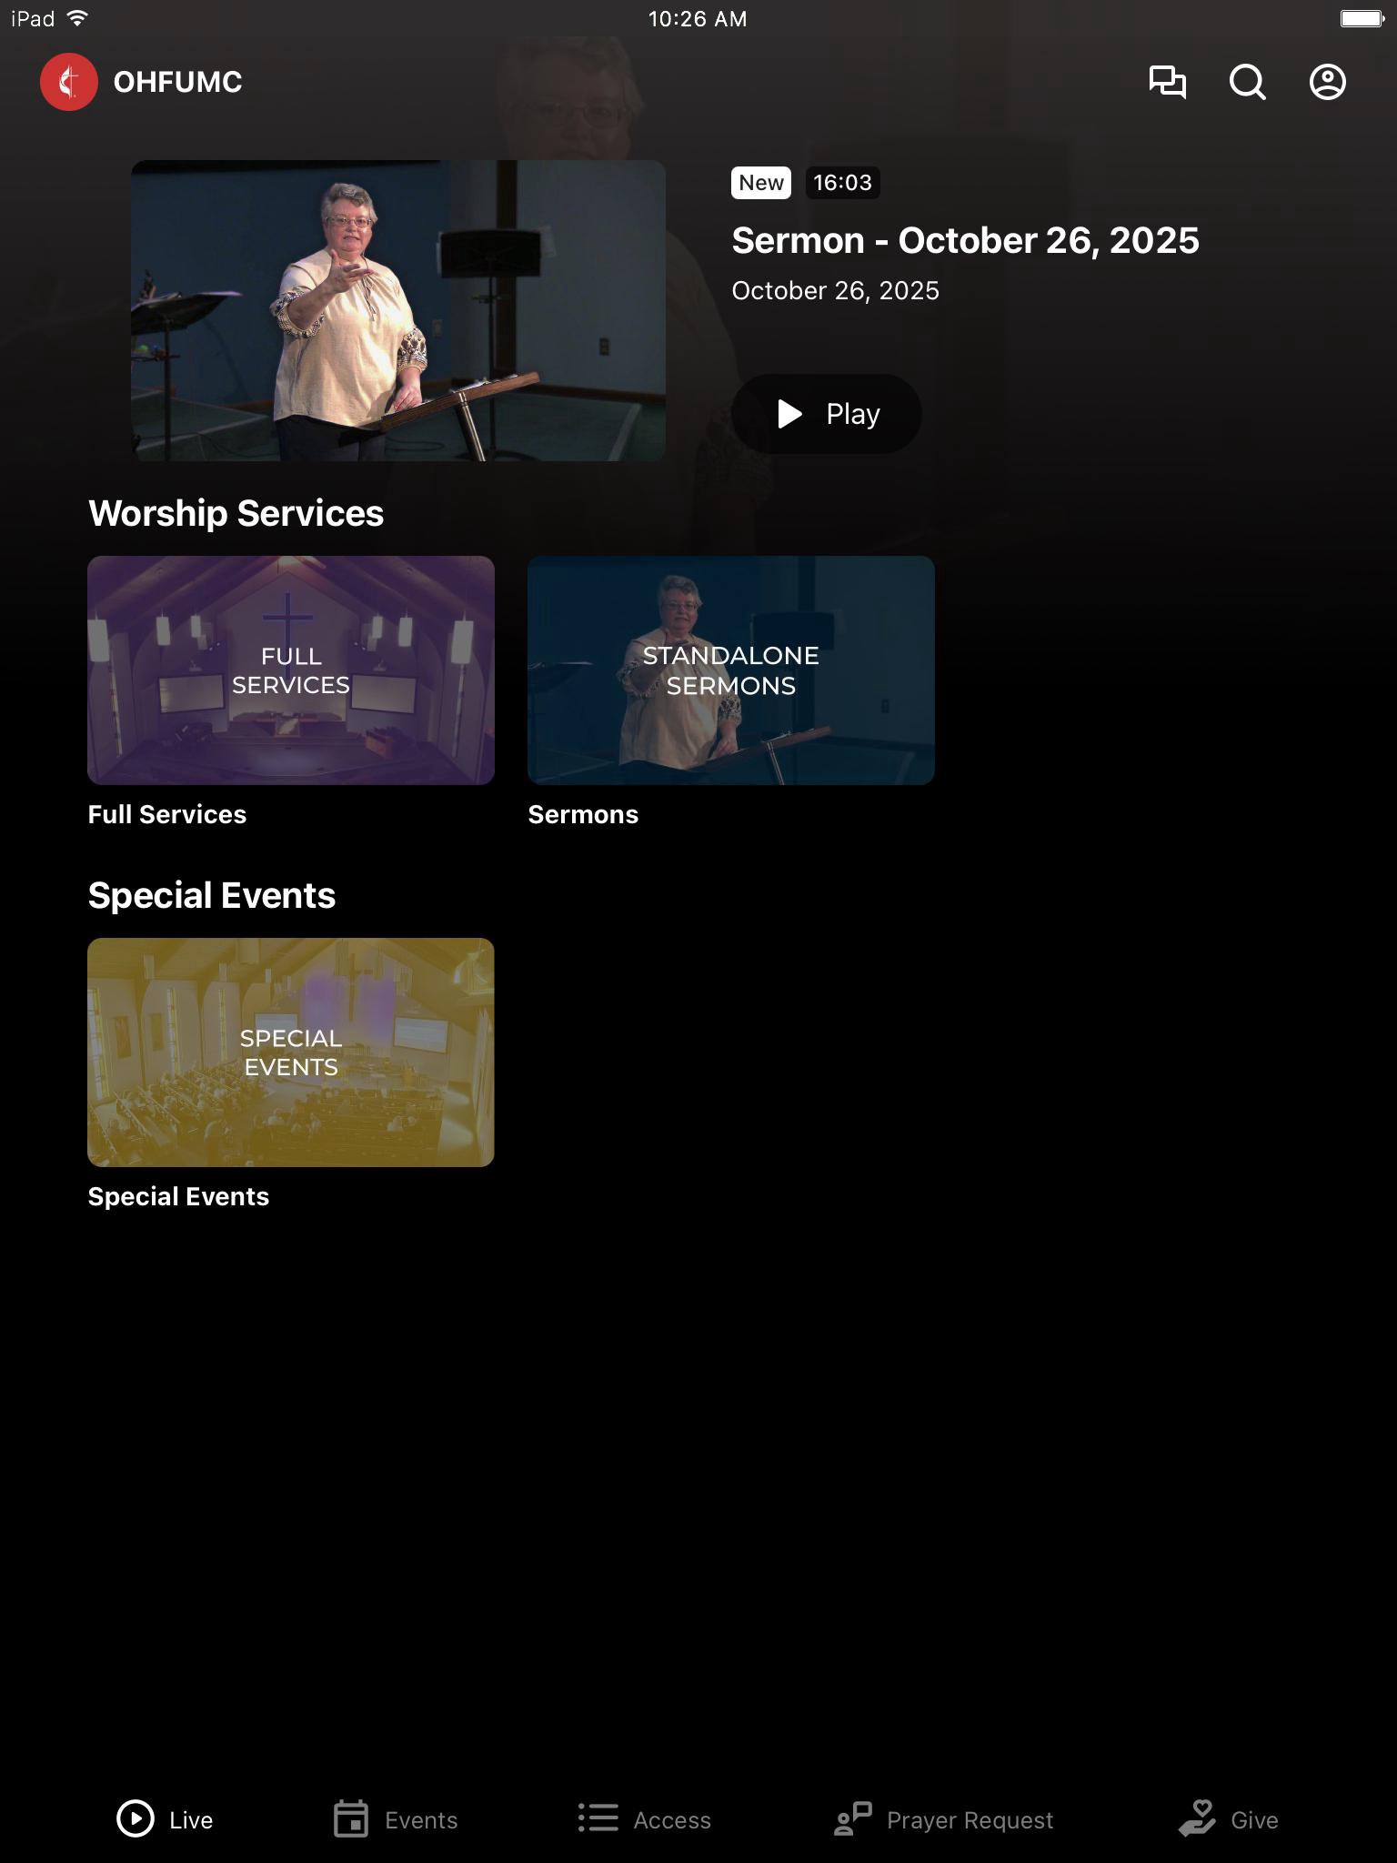Play the October 26 sermon
This screenshot has width=1397, height=1863.
pos(826,414)
